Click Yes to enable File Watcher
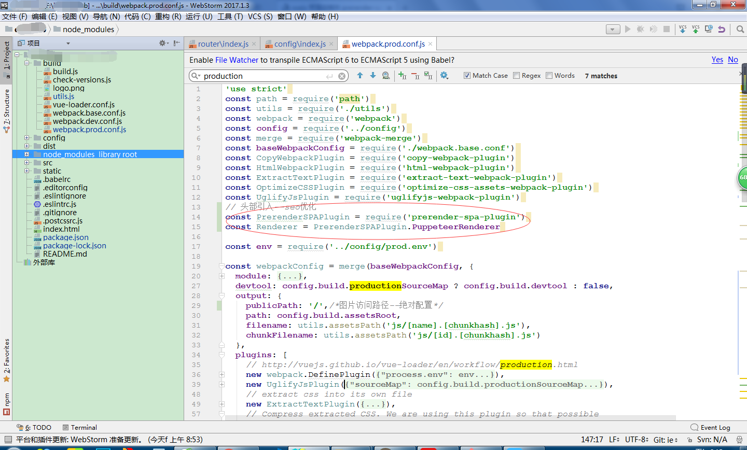 point(717,60)
